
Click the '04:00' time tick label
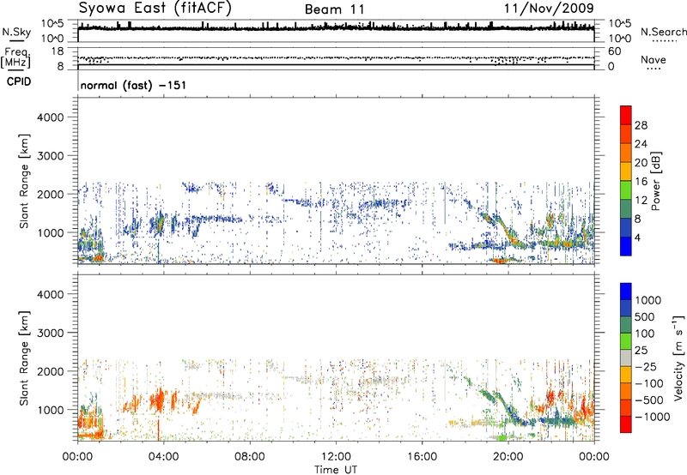click(163, 457)
